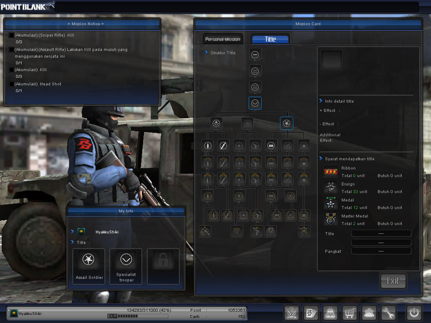Screen dimensions: 431x323
Task: Click the Info detail title heading
Action: coord(339,101)
